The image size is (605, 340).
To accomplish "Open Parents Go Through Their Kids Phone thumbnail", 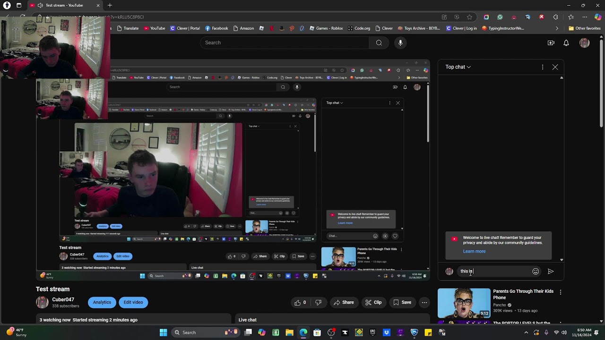I will [464, 303].
